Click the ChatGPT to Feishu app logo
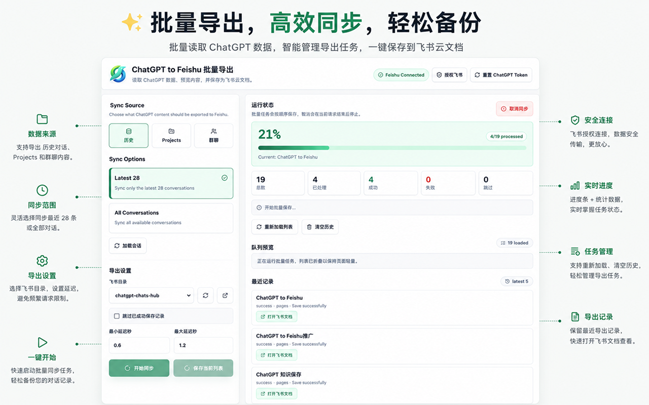The width and height of the screenshot is (649, 405). coord(118,74)
